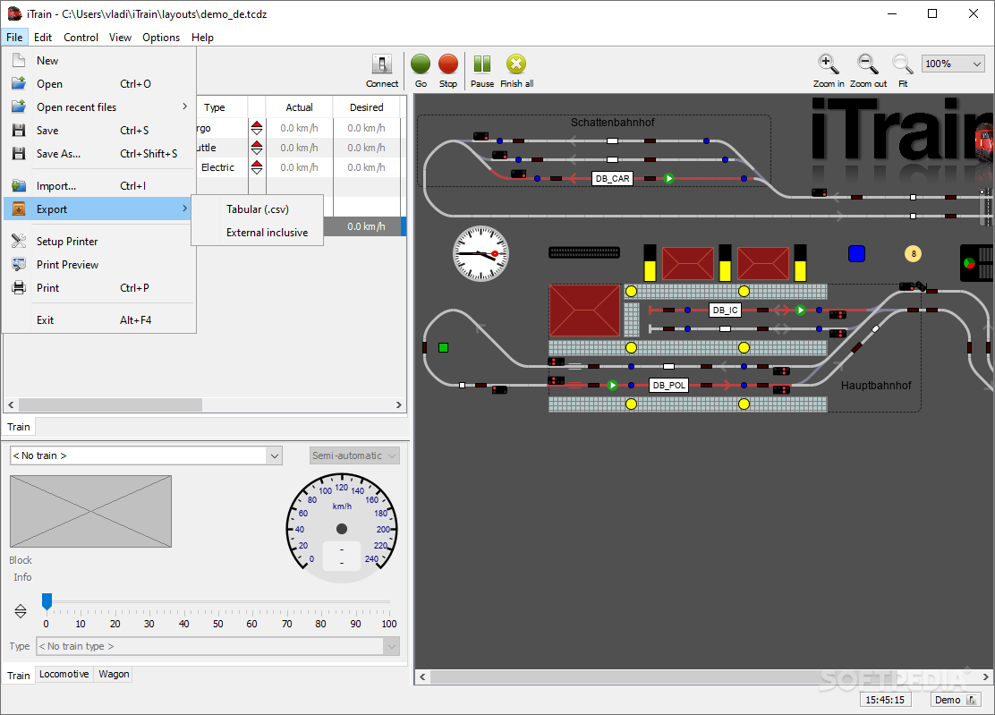995x715 pixels.
Task: Open the Help menu
Action: click(x=202, y=38)
